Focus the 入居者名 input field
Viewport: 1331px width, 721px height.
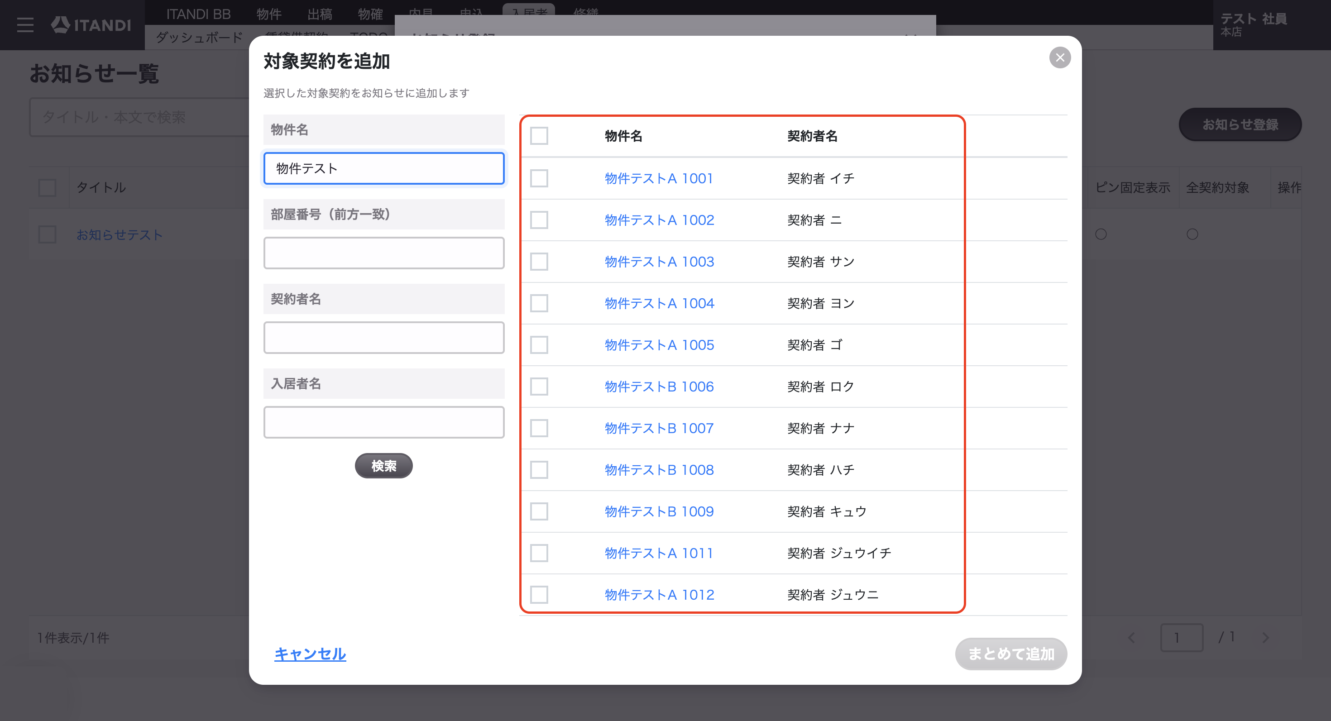click(383, 422)
